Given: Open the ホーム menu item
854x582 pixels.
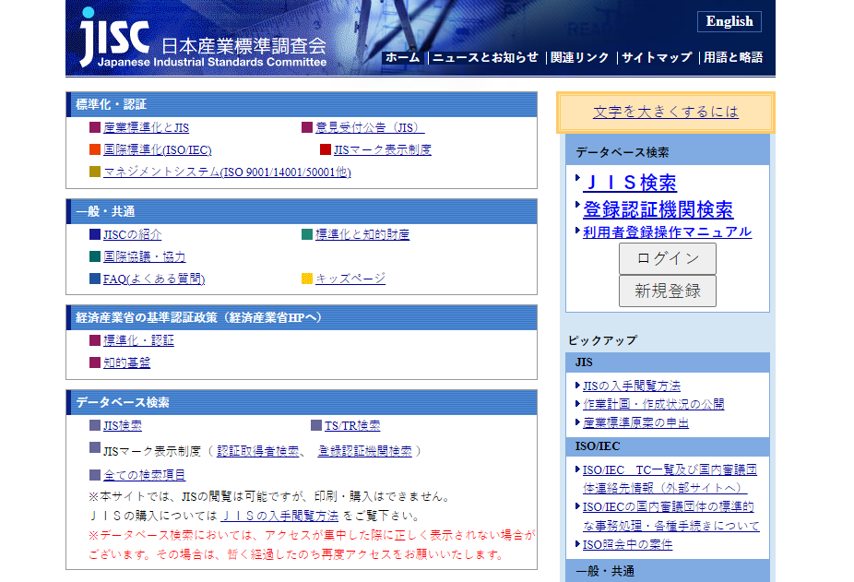Looking at the screenshot, I should [x=403, y=57].
